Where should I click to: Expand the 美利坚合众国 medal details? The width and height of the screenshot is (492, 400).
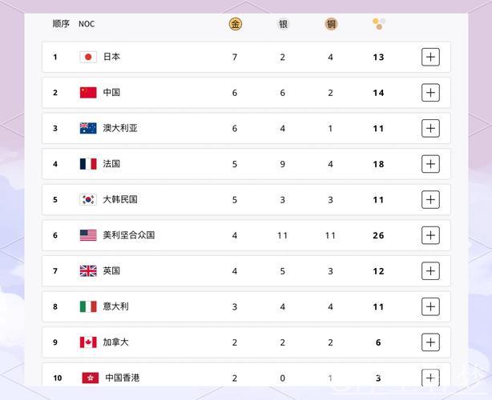point(430,235)
